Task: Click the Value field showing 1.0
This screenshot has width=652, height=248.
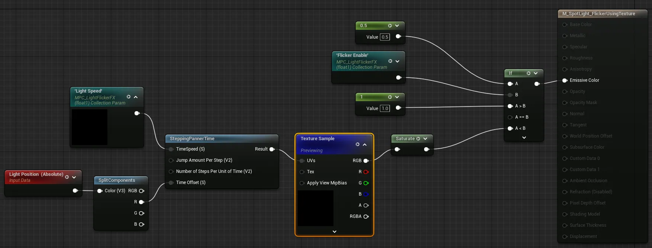Action: click(385, 108)
